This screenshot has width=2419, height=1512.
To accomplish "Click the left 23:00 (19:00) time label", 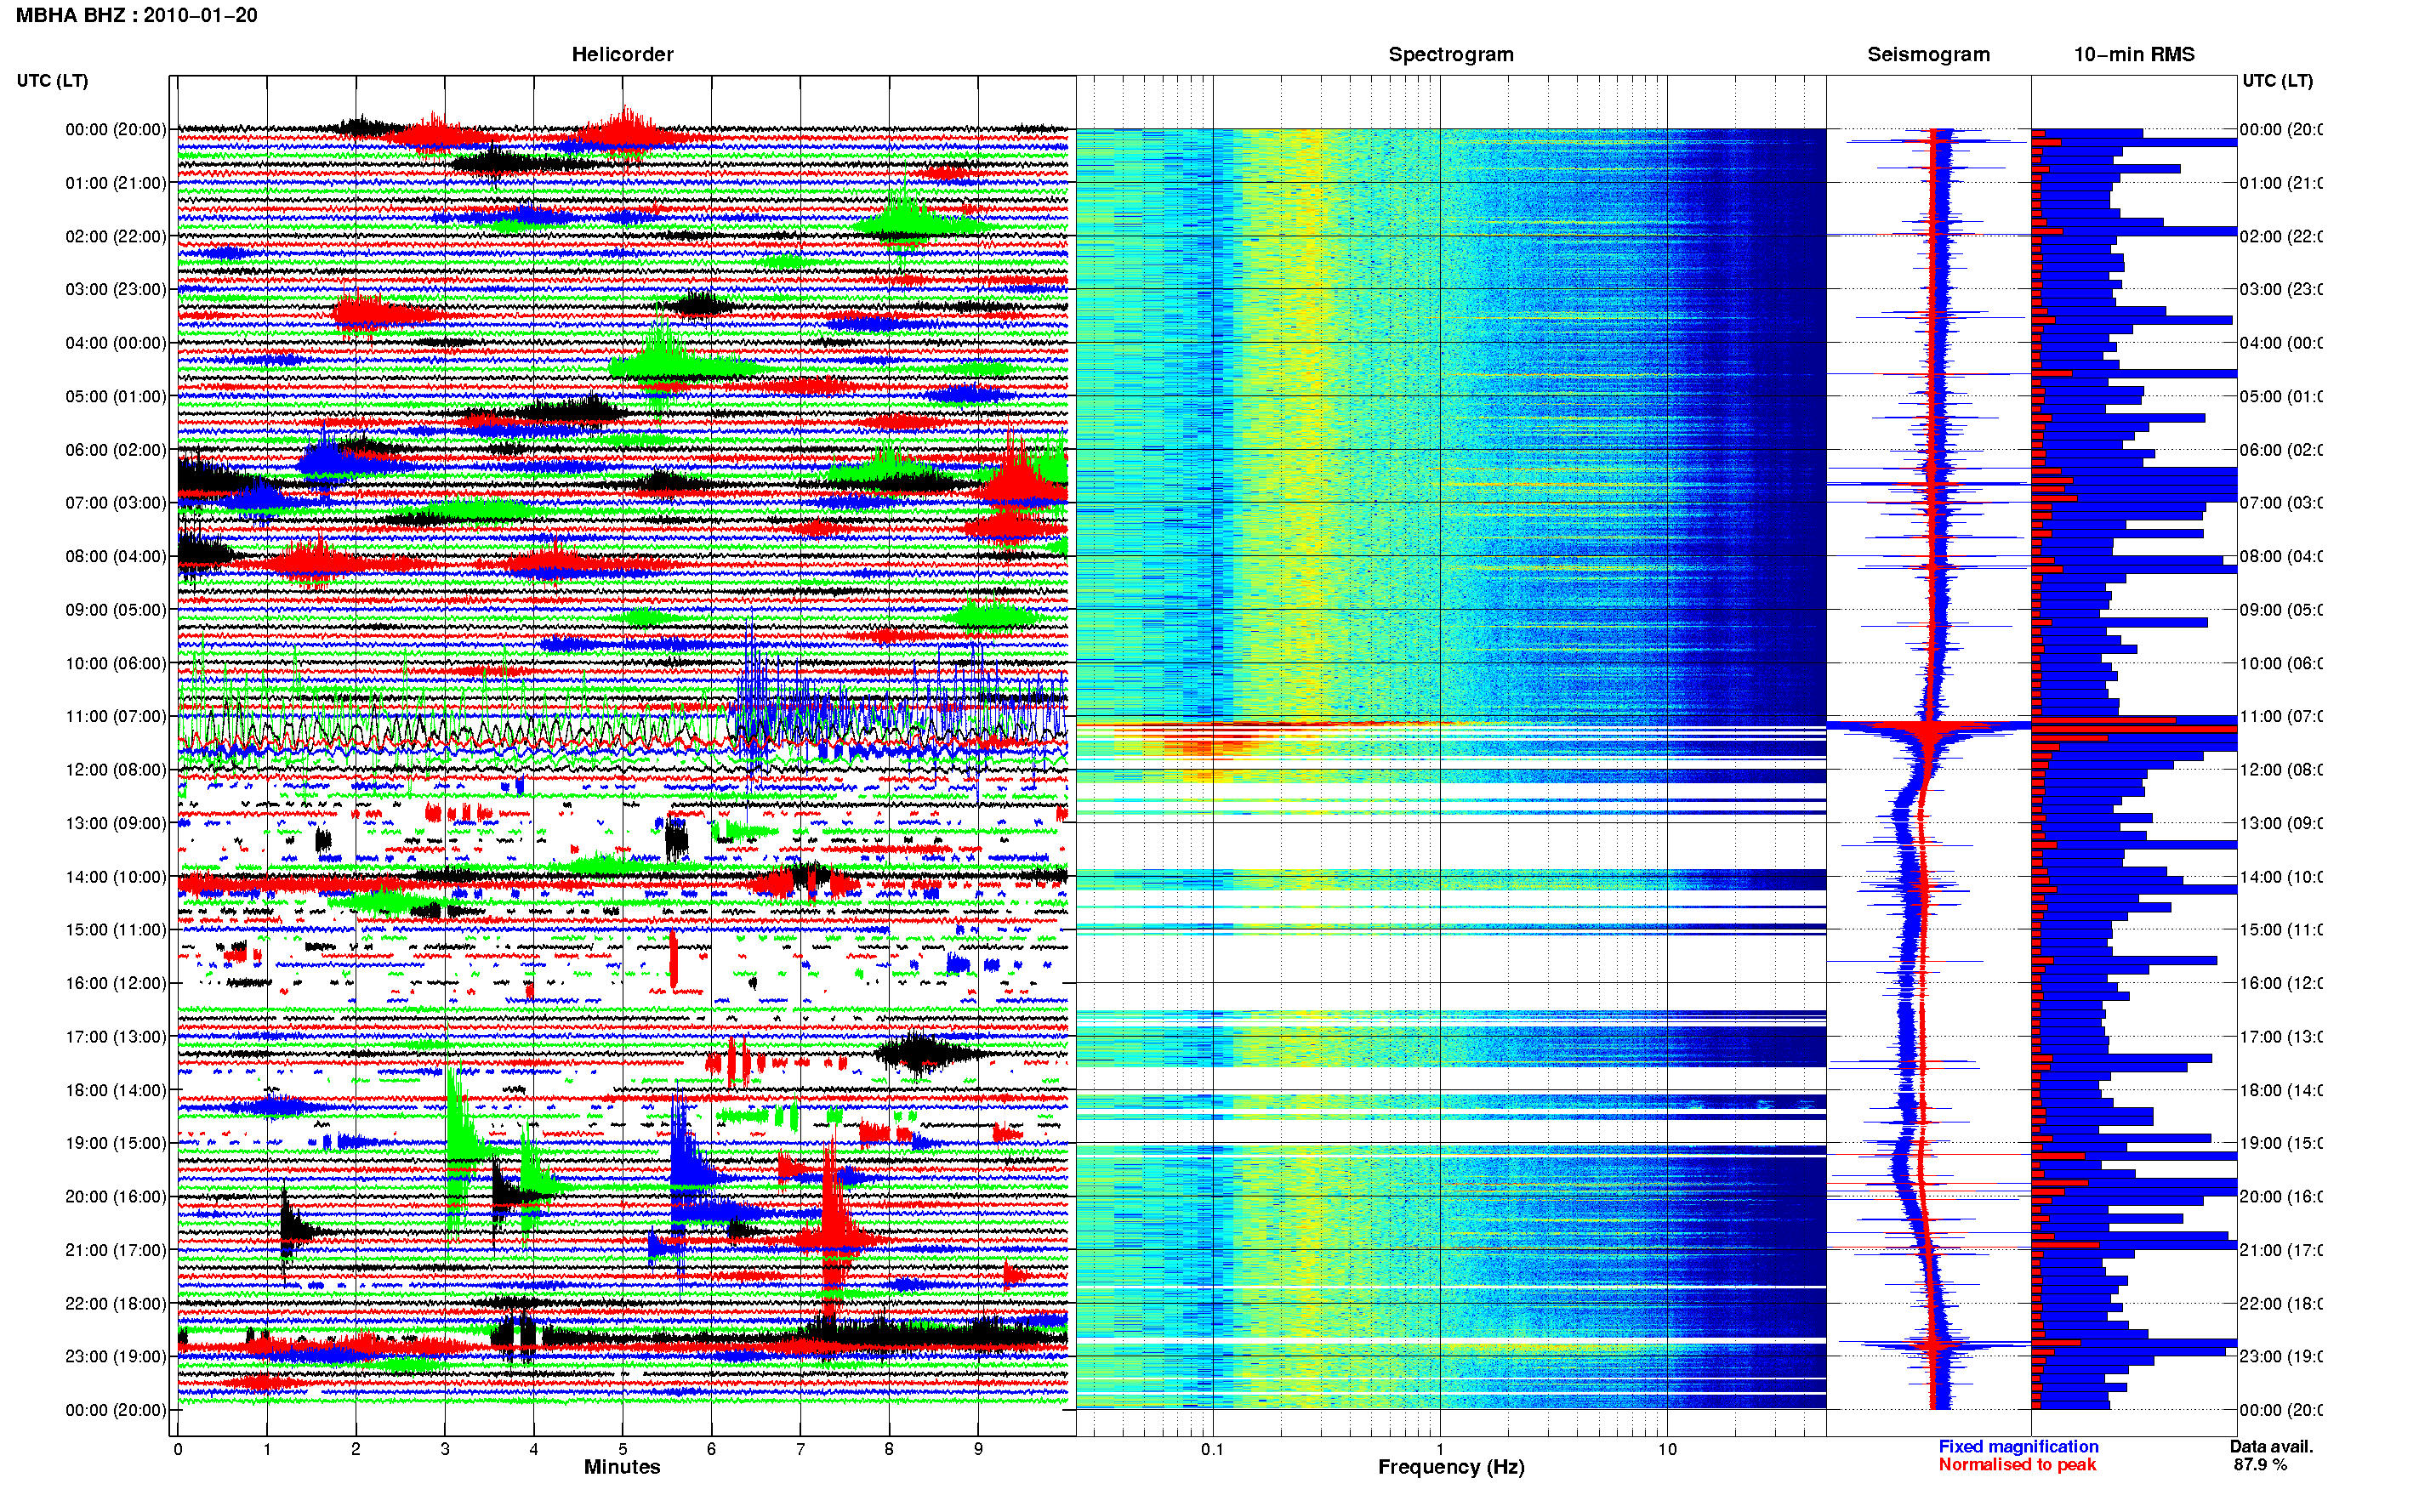I will 116,1356.
